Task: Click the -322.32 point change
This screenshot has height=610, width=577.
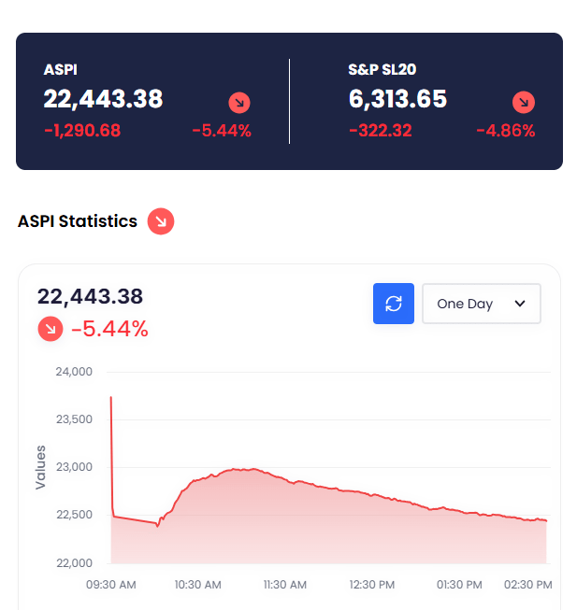Action: click(x=380, y=131)
